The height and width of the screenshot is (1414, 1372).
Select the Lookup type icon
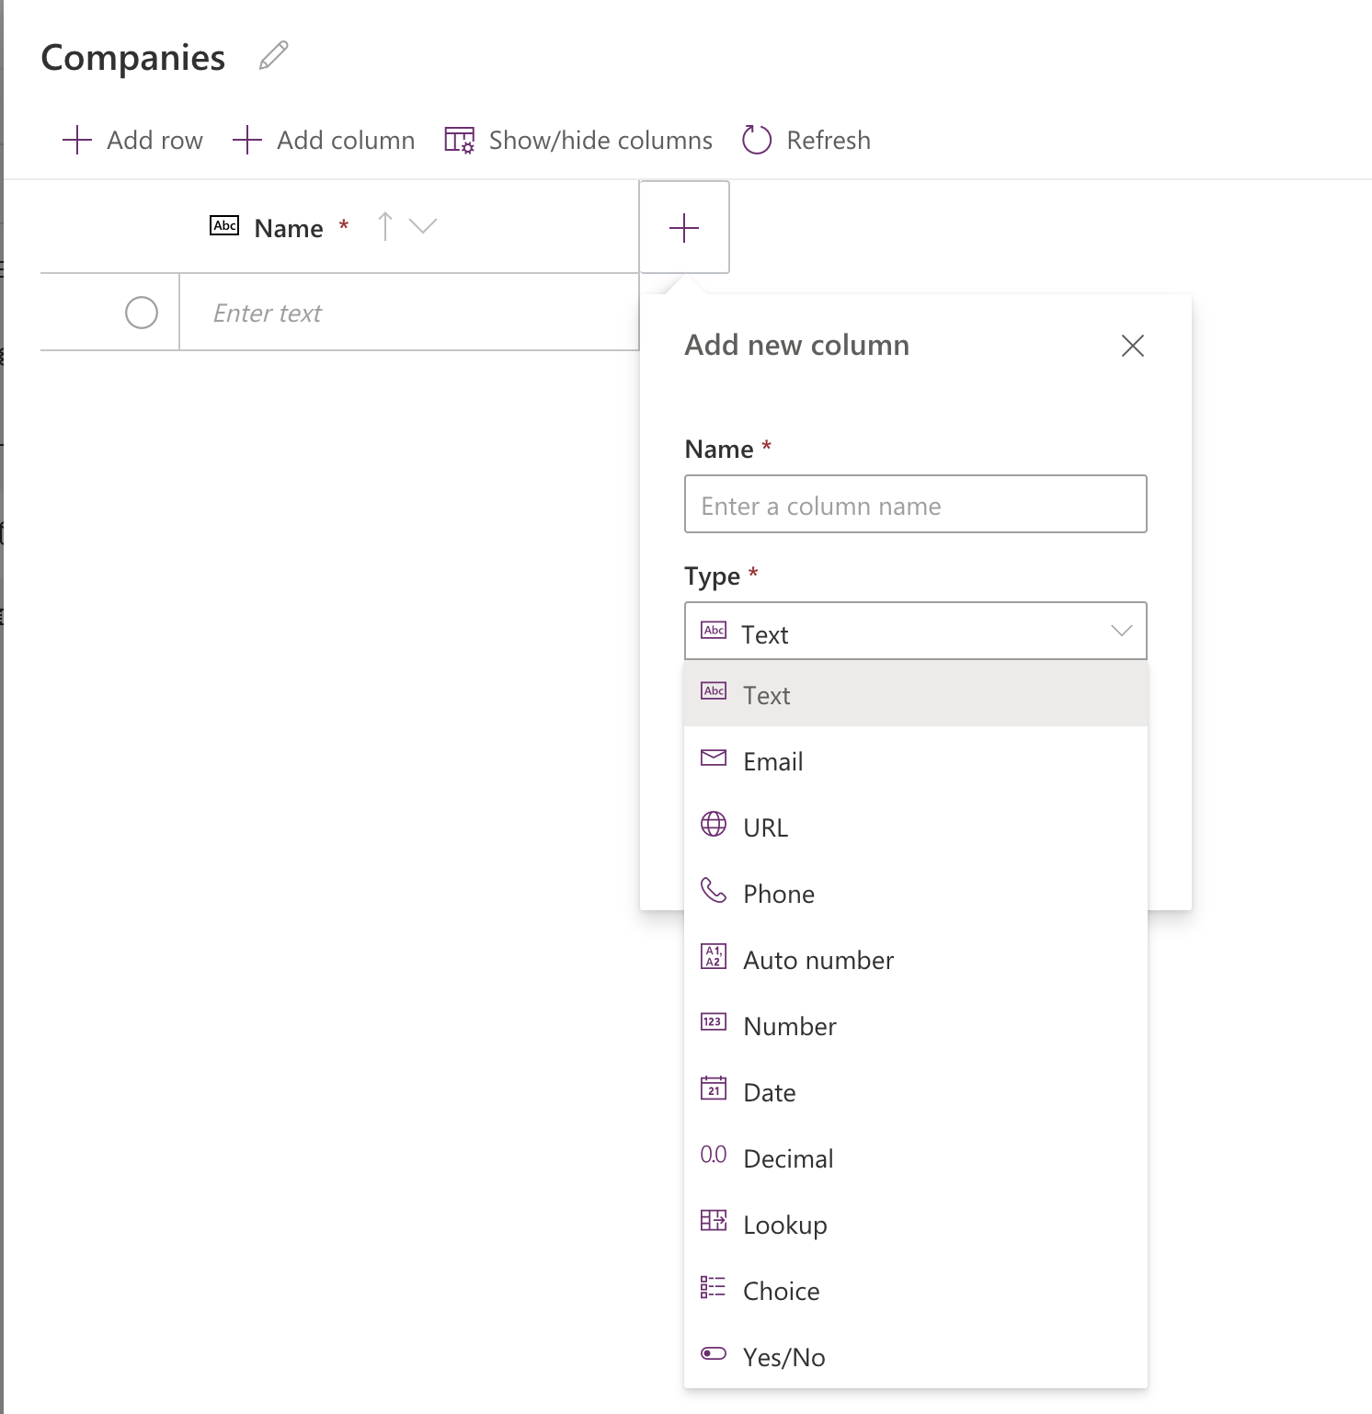pos(713,1222)
